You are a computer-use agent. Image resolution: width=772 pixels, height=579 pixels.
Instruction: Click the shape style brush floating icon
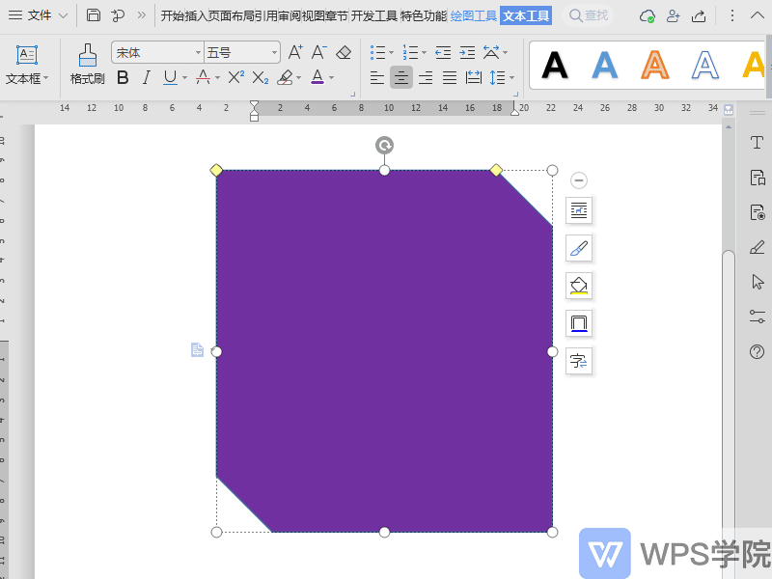(579, 248)
